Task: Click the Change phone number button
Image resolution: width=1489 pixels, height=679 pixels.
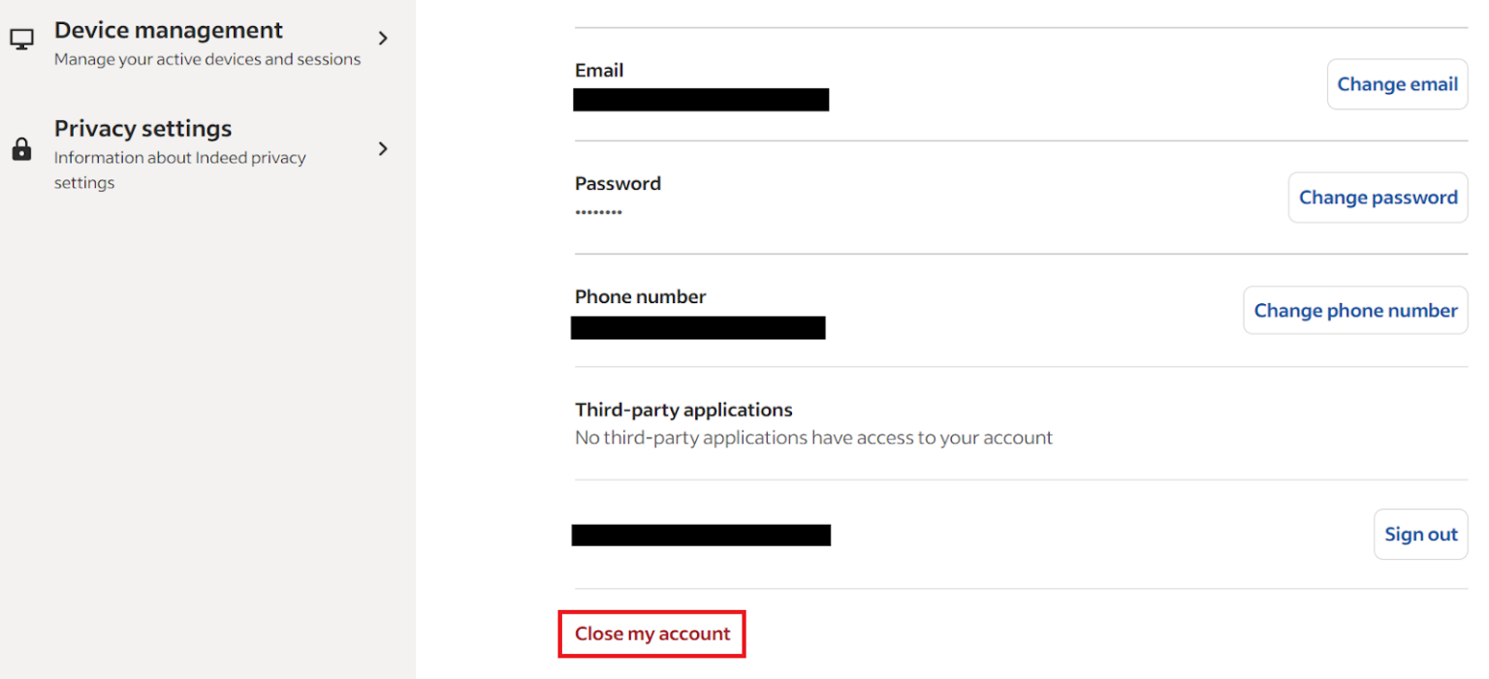Action: coord(1354,310)
